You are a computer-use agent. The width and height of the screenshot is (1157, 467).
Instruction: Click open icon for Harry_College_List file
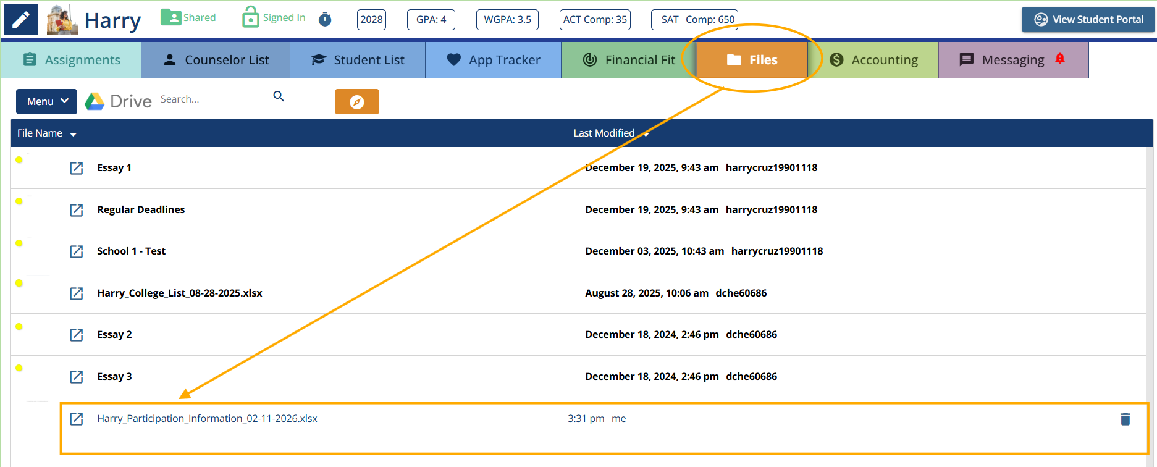[77, 293]
